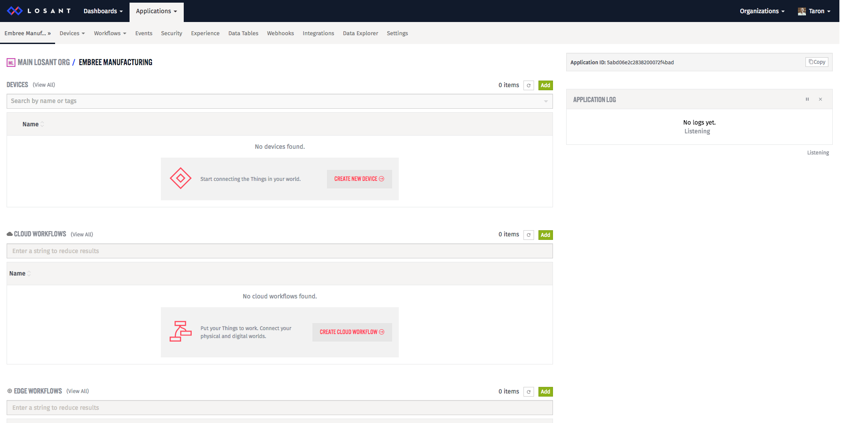
Task: View all edge workflows link
Action: click(78, 391)
